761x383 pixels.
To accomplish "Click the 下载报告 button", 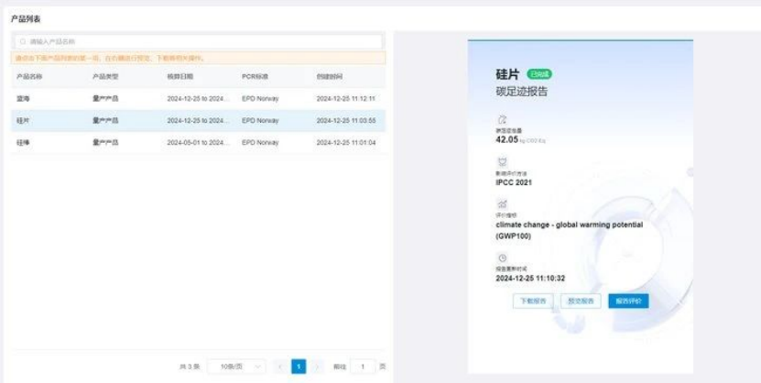I will 532,301.
